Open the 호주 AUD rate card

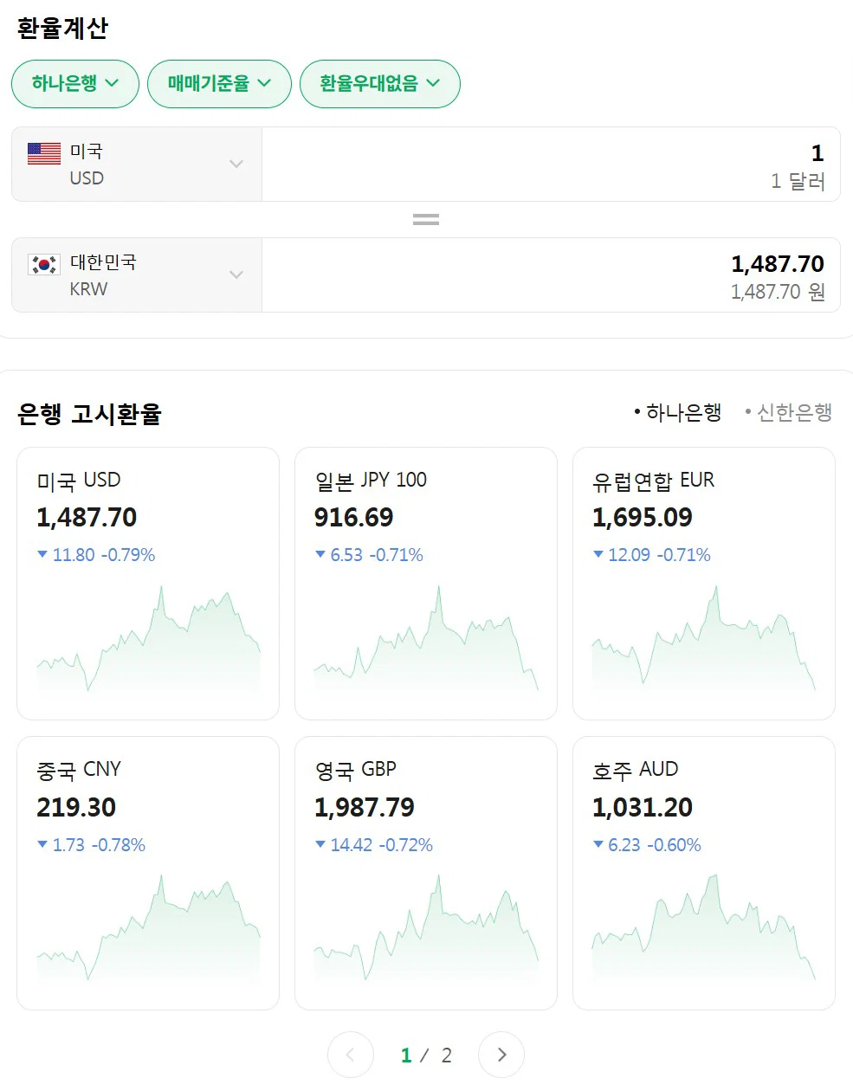(x=704, y=873)
